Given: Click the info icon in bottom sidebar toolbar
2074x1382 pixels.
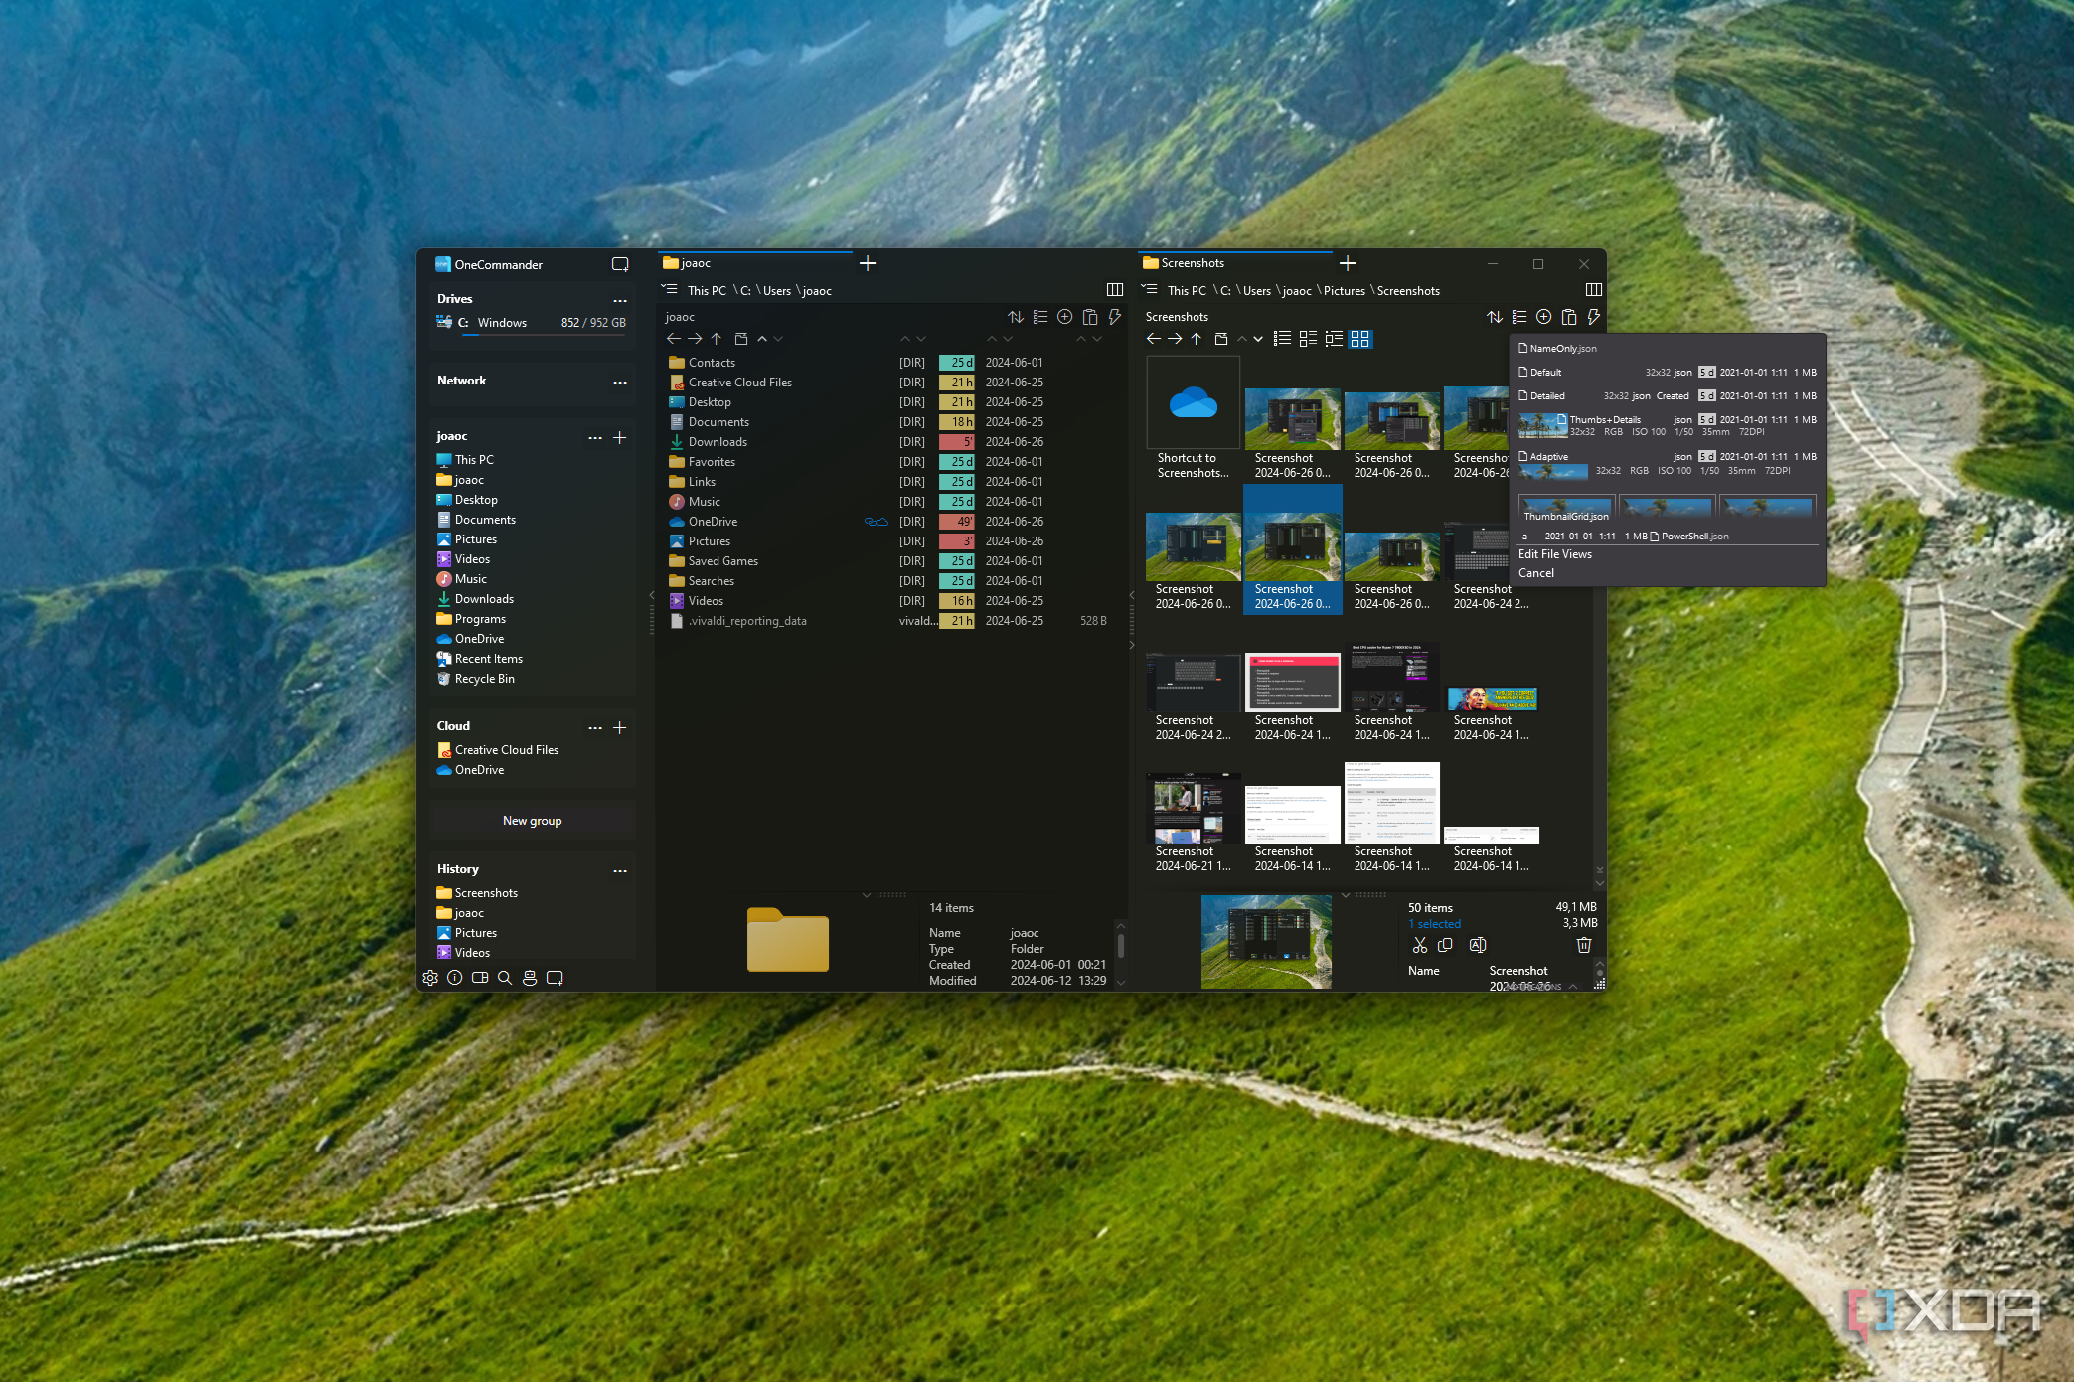Looking at the screenshot, I should point(455,978).
